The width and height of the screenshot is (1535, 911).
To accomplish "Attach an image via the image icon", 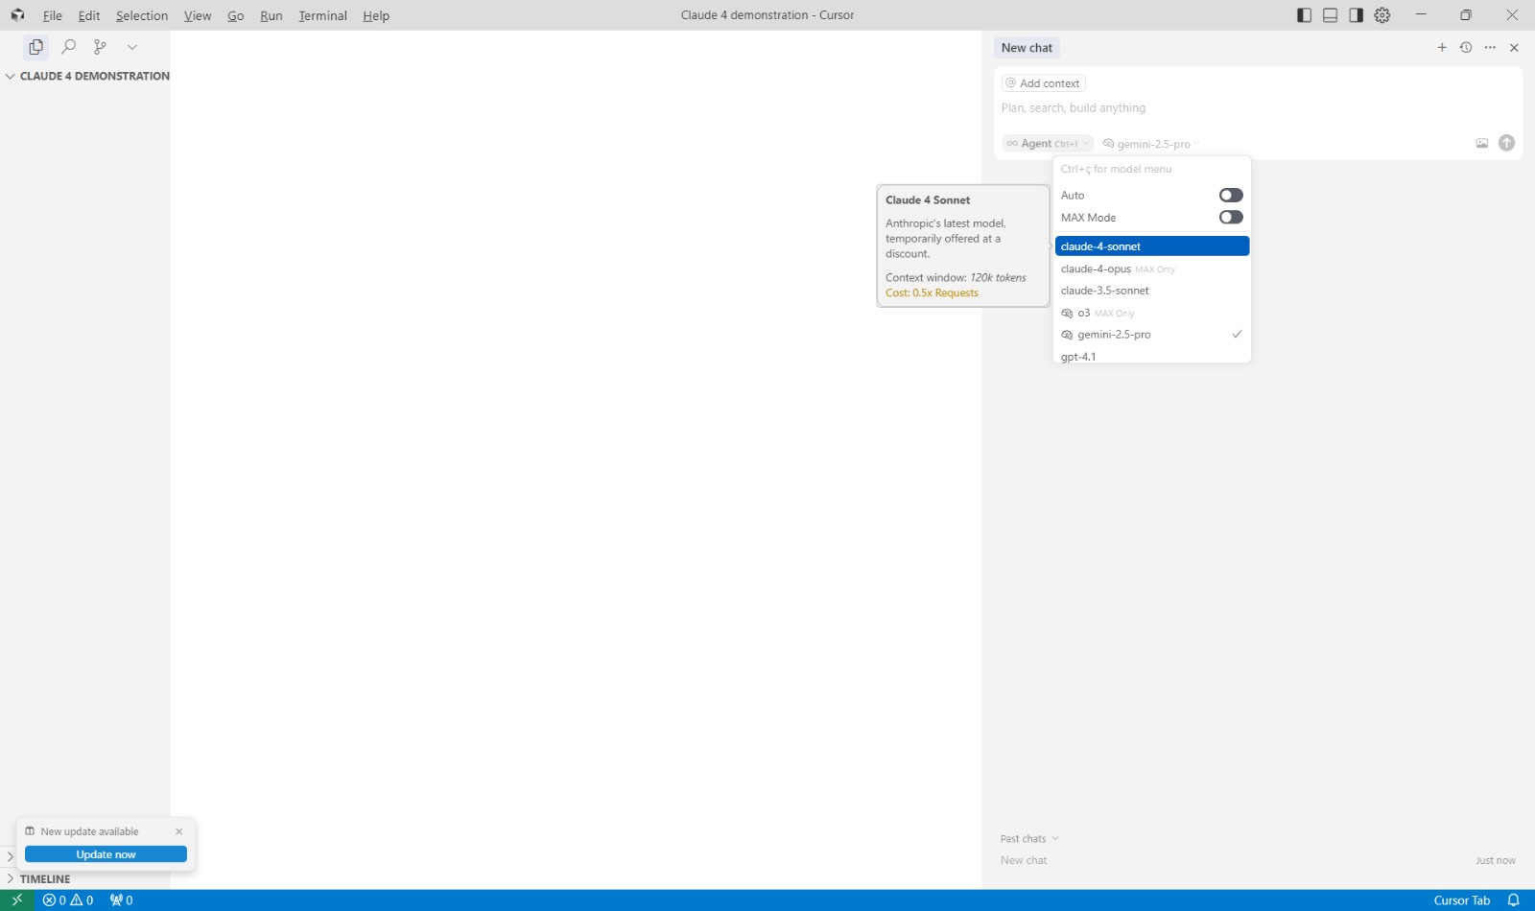I will click(1482, 143).
